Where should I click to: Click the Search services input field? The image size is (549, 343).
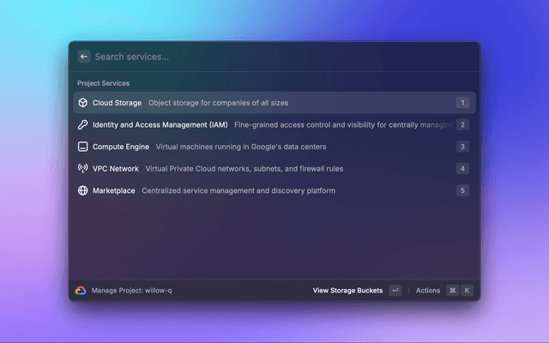tap(274, 57)
